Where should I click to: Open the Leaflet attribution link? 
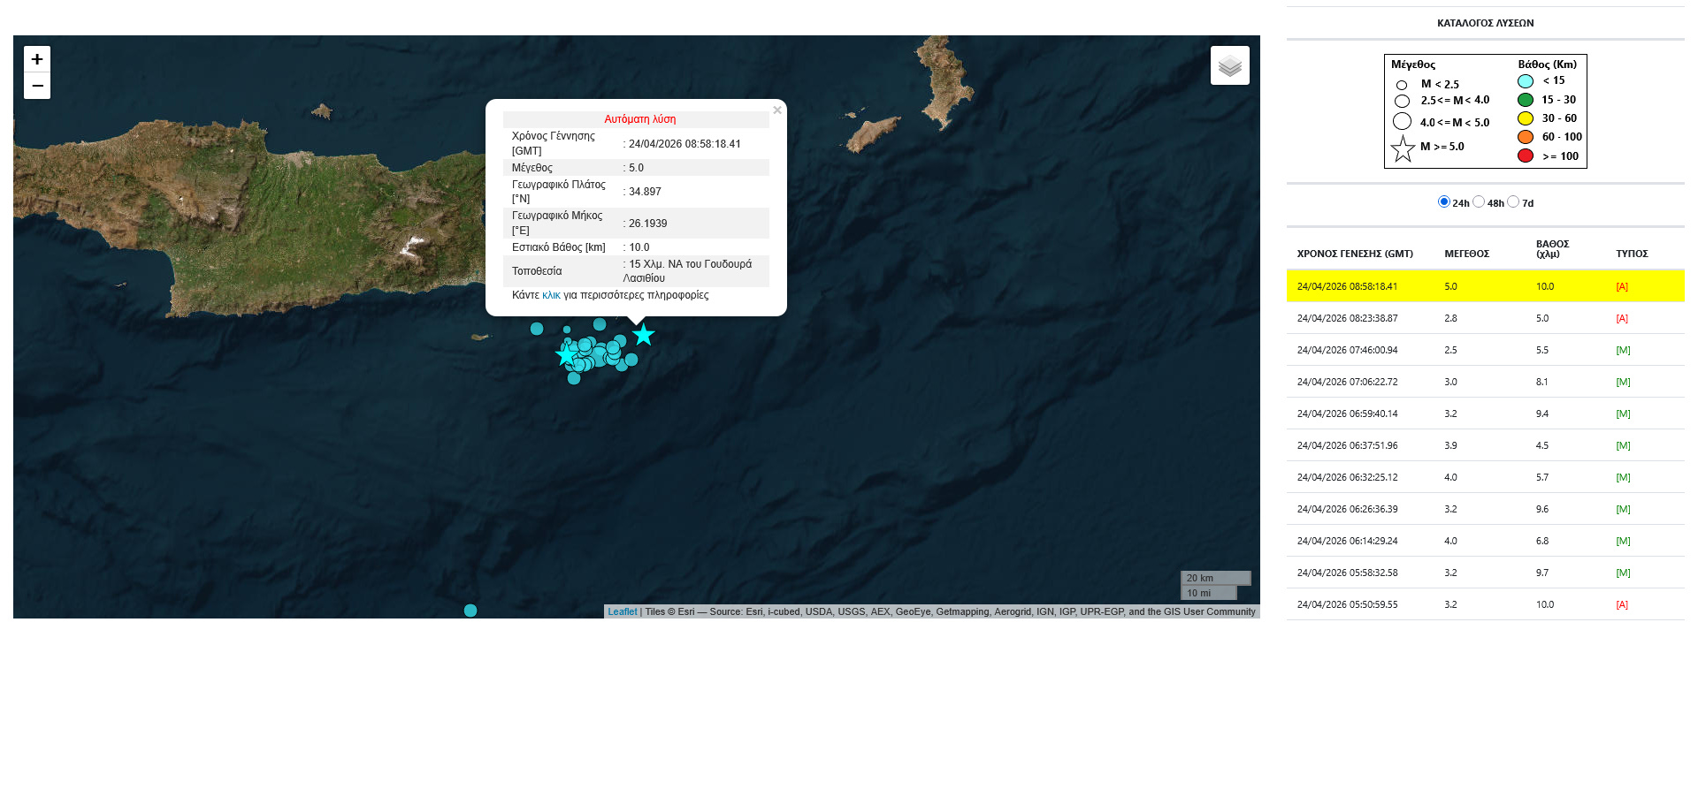click(x=622, y=611)
